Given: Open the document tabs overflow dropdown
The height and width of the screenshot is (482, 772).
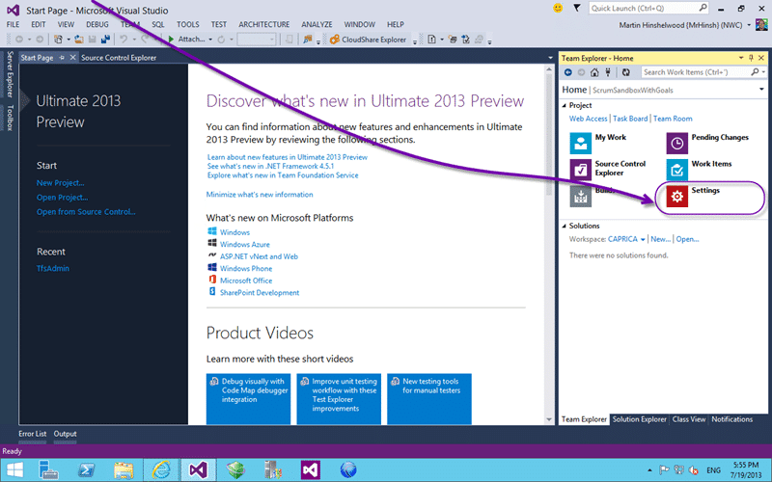Looking at the screenshot, I should point(550,58).
